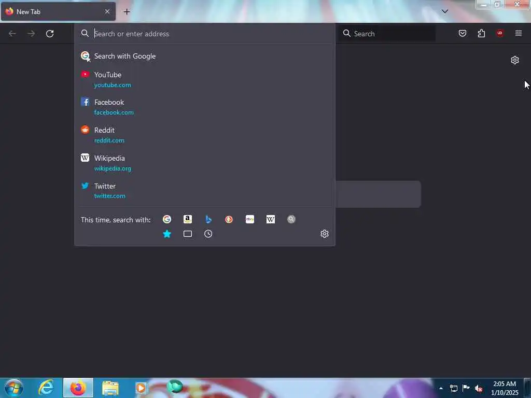Screen dimensions: 531x398
Task: Select the New Tab tab
Action: coord(58,11)
